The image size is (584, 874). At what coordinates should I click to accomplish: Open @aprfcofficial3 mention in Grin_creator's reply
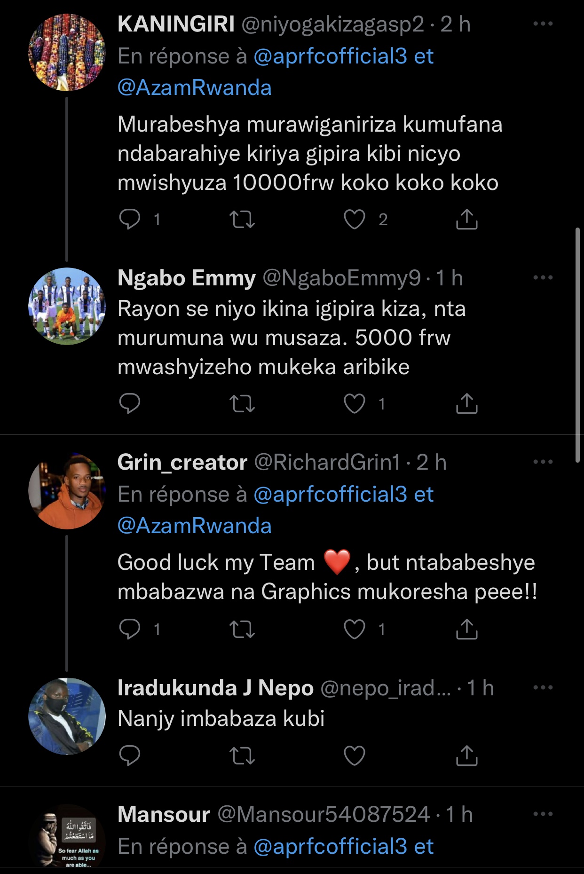pyautogui.click(x=330, y=495)
